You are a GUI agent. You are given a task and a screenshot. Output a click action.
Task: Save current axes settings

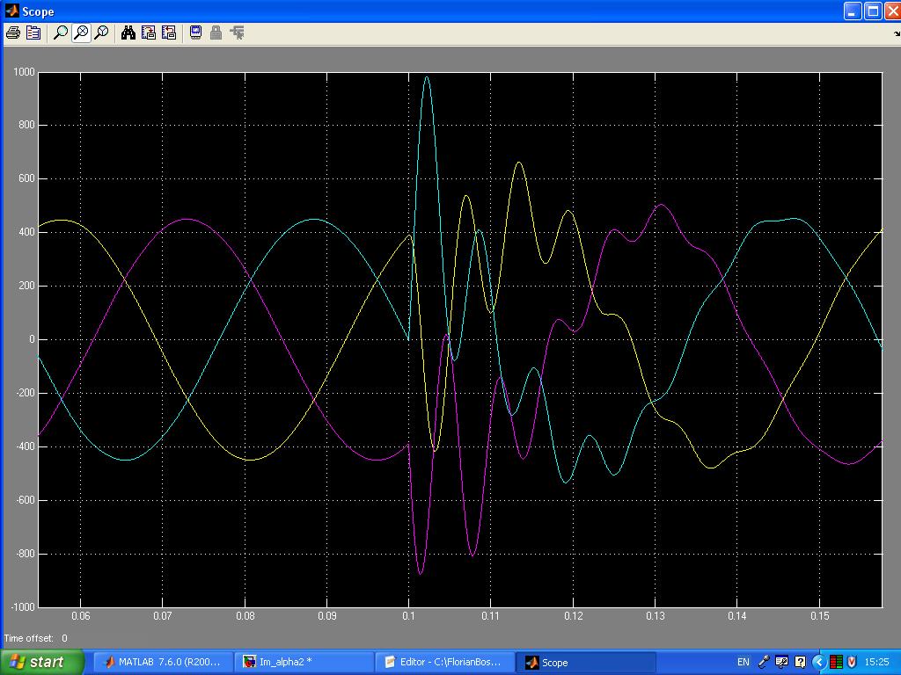click(x=149, y=33)
